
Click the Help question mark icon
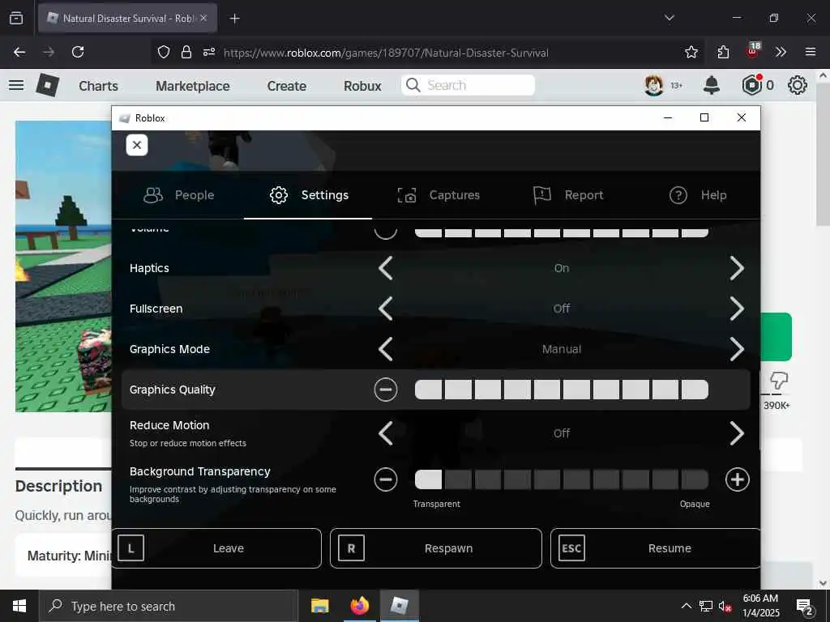[678, 195]
